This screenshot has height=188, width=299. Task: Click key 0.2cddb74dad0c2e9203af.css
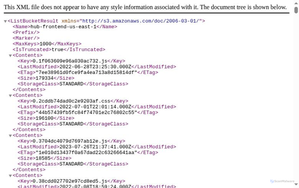71,101
